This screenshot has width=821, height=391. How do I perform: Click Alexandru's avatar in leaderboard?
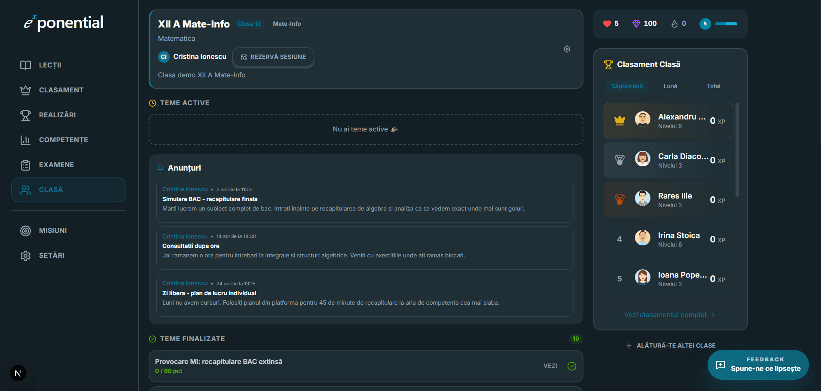(x=643, y=119)
